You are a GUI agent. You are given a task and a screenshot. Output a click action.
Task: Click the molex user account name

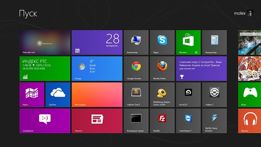click(x=240, y=13)
